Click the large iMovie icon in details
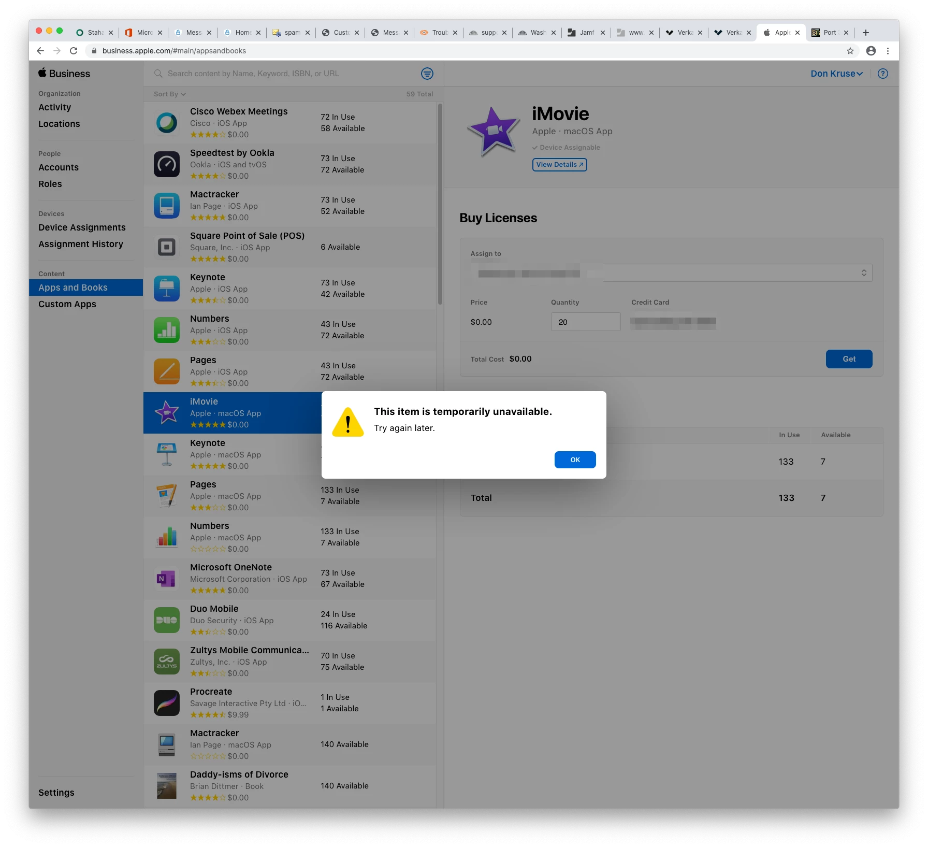 point(494,132)
